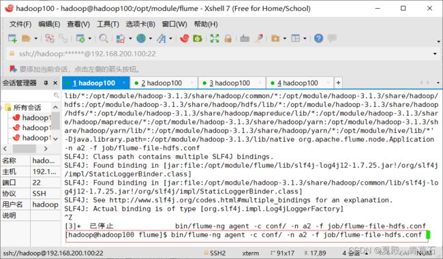Click the 91x17 terminal size in the status bar
Viewport: 443px width, 259px height.
(283, 253)
